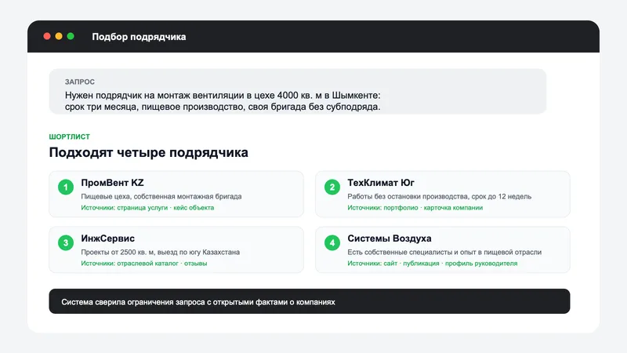Open the ТехКлимат Юг contractor title
The width and height of the screenshot is (627, 353).
381,183
